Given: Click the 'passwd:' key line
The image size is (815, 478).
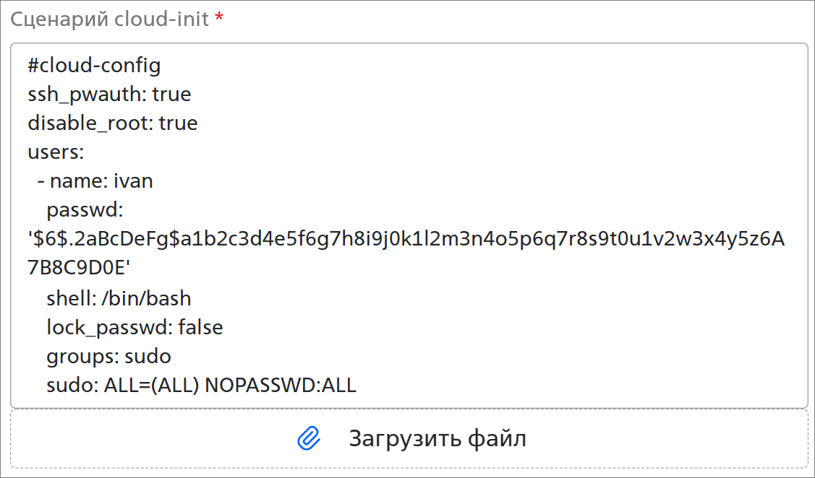Looking at the screenshot, I should [85, 210].
